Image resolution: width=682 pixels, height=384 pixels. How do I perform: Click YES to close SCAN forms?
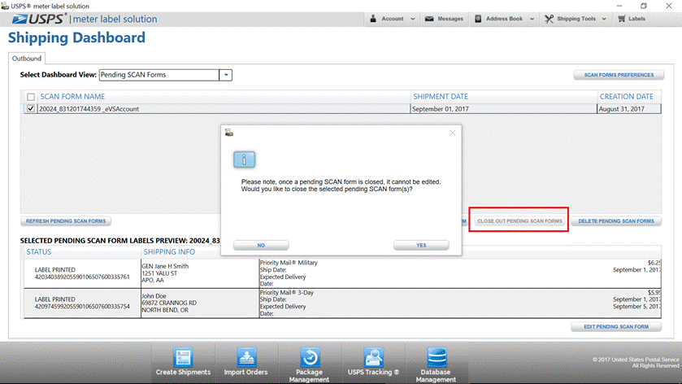pos(421,245)
